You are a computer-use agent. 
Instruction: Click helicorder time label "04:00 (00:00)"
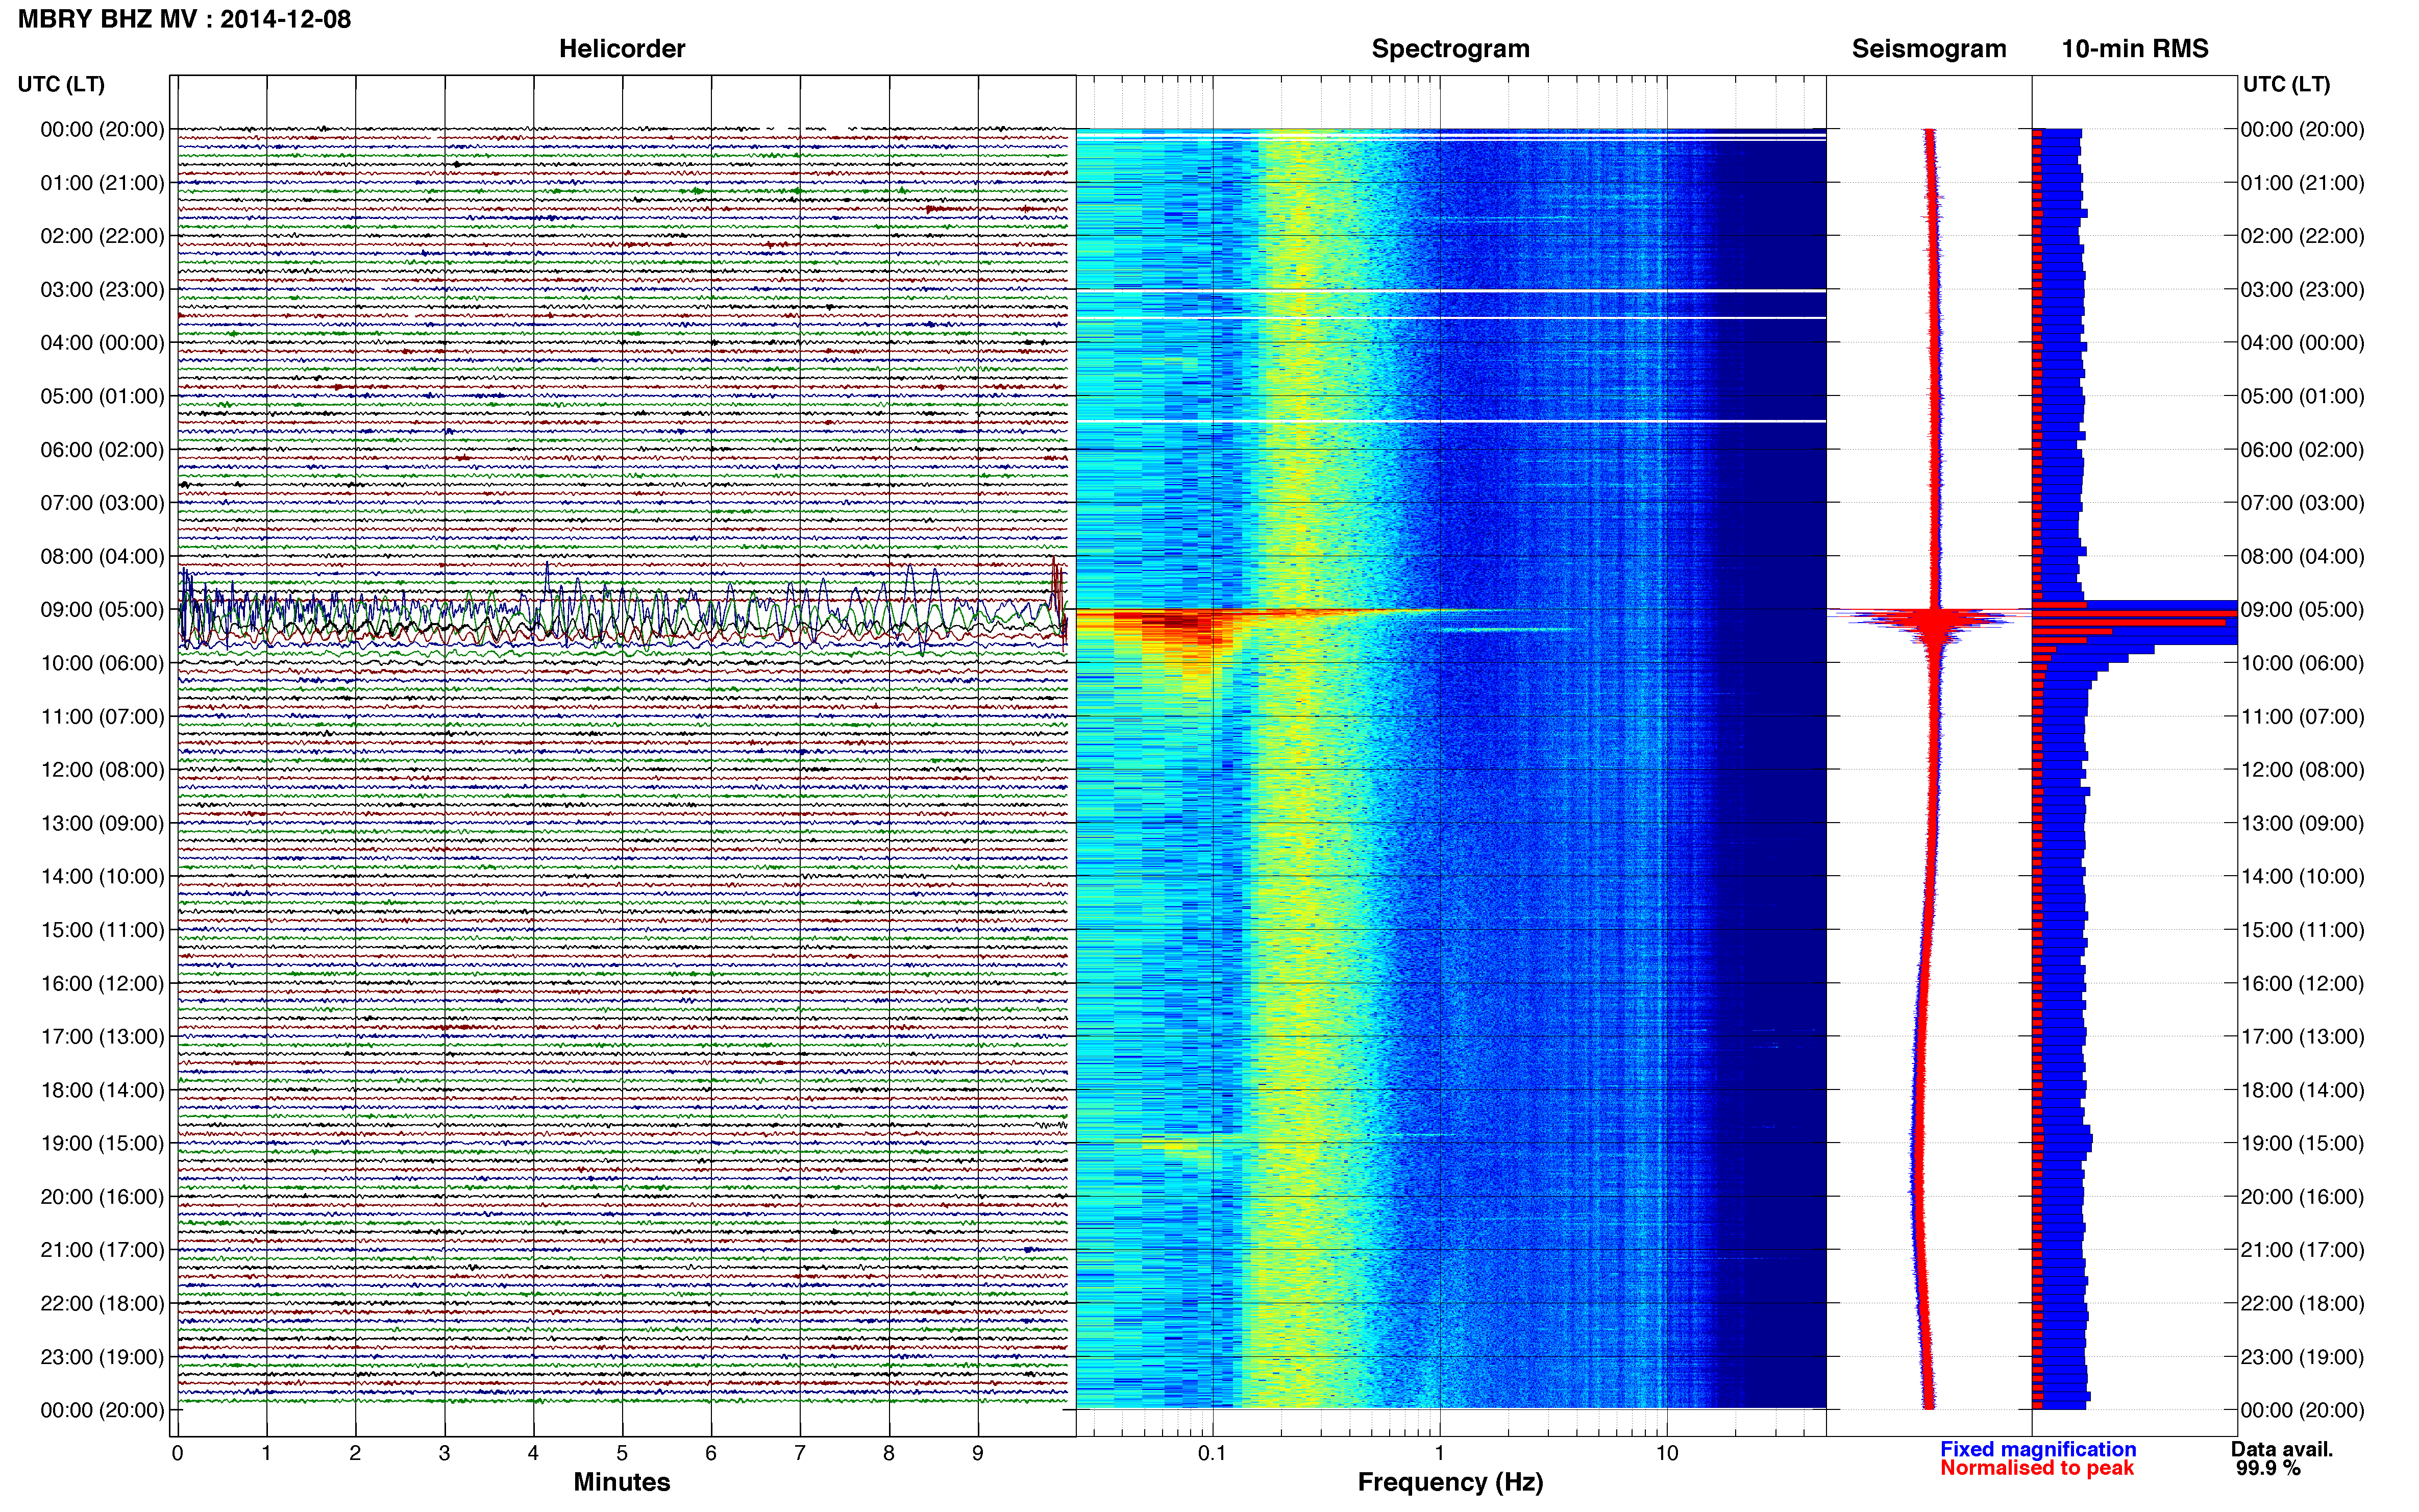(102, 343)
